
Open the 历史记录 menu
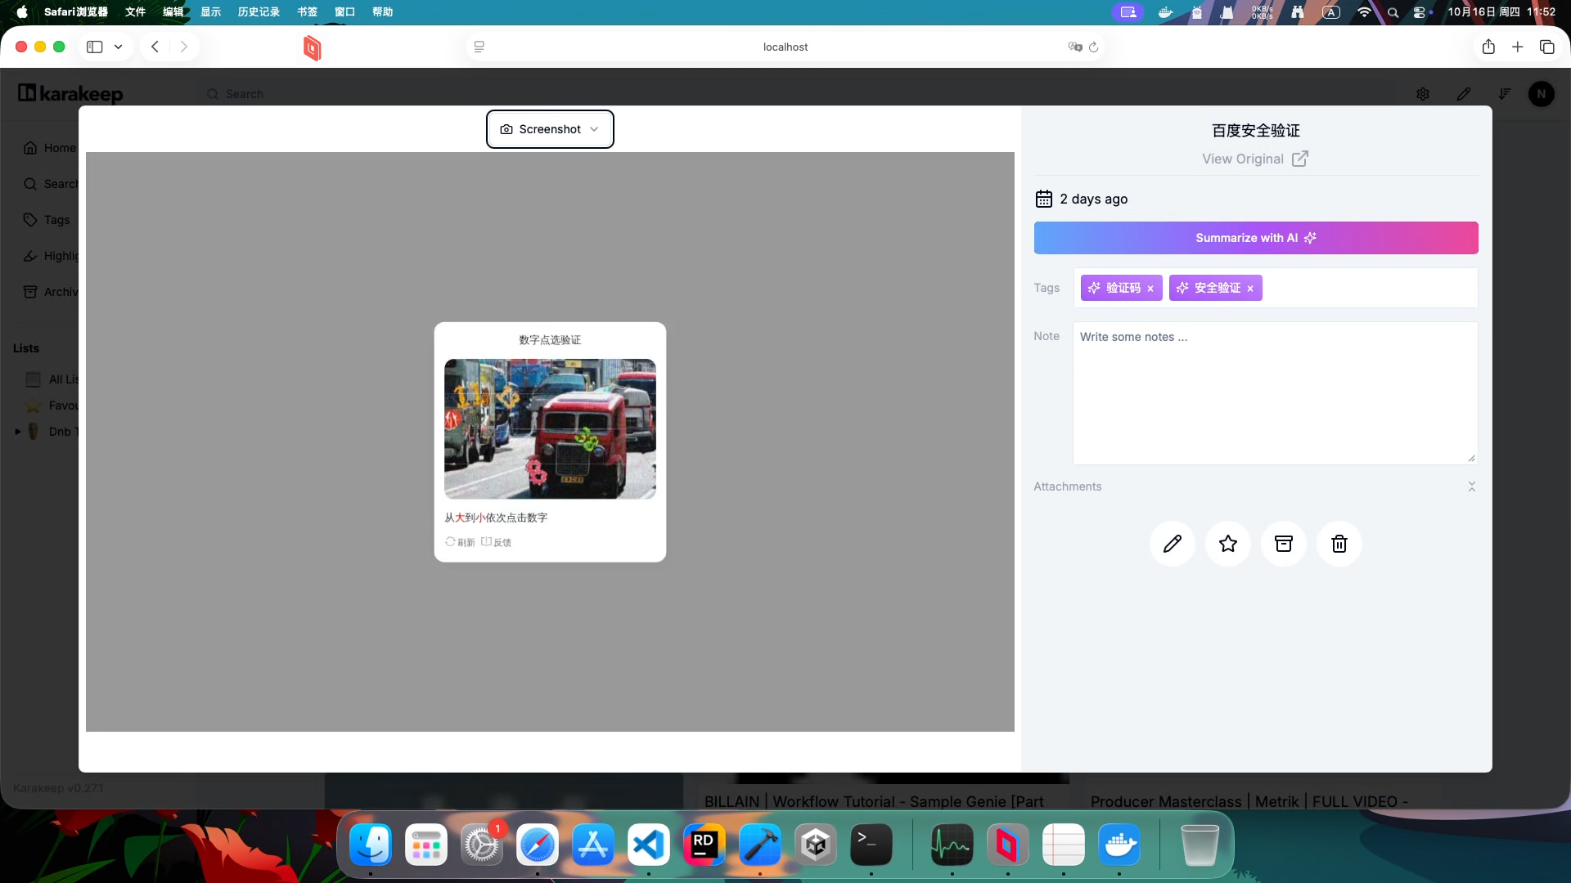[x=259, y=11]
